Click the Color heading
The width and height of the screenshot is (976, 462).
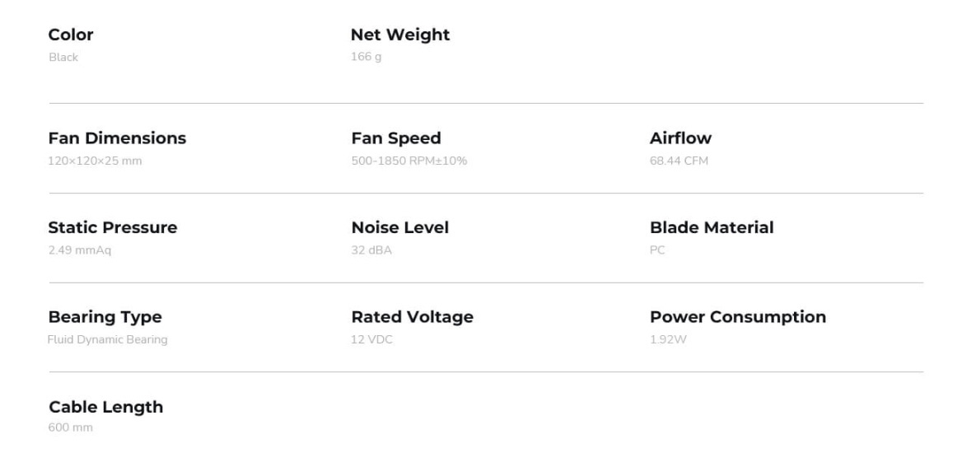(71, 35)
